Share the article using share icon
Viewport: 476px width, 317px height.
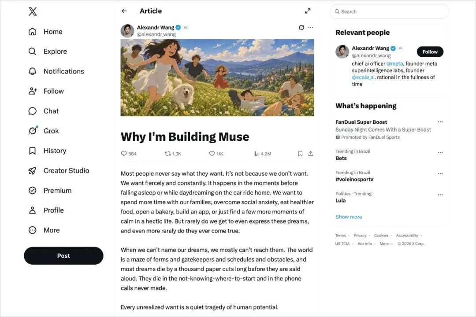310,154
